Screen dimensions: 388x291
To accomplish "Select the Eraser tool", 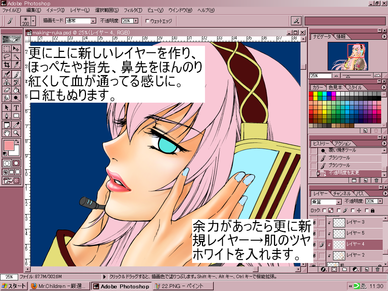I will click(x=7, y=90).
